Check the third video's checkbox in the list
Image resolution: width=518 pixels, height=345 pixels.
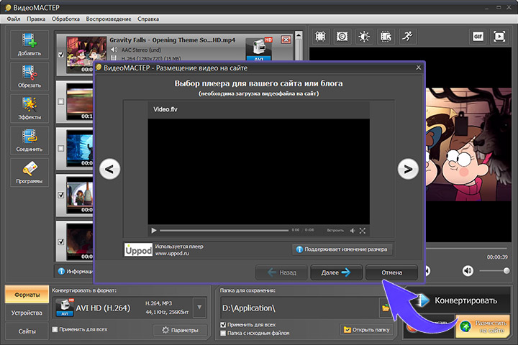point(61,149)
